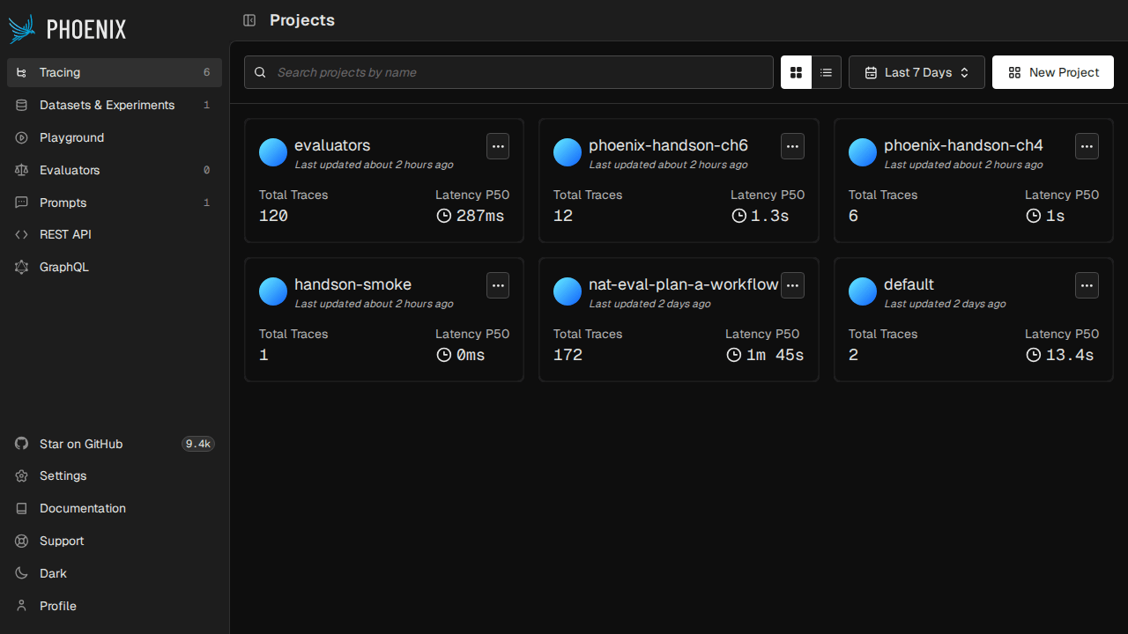Click the Documentation book icon
The image size is (1128, 634).
click(22, 508)
